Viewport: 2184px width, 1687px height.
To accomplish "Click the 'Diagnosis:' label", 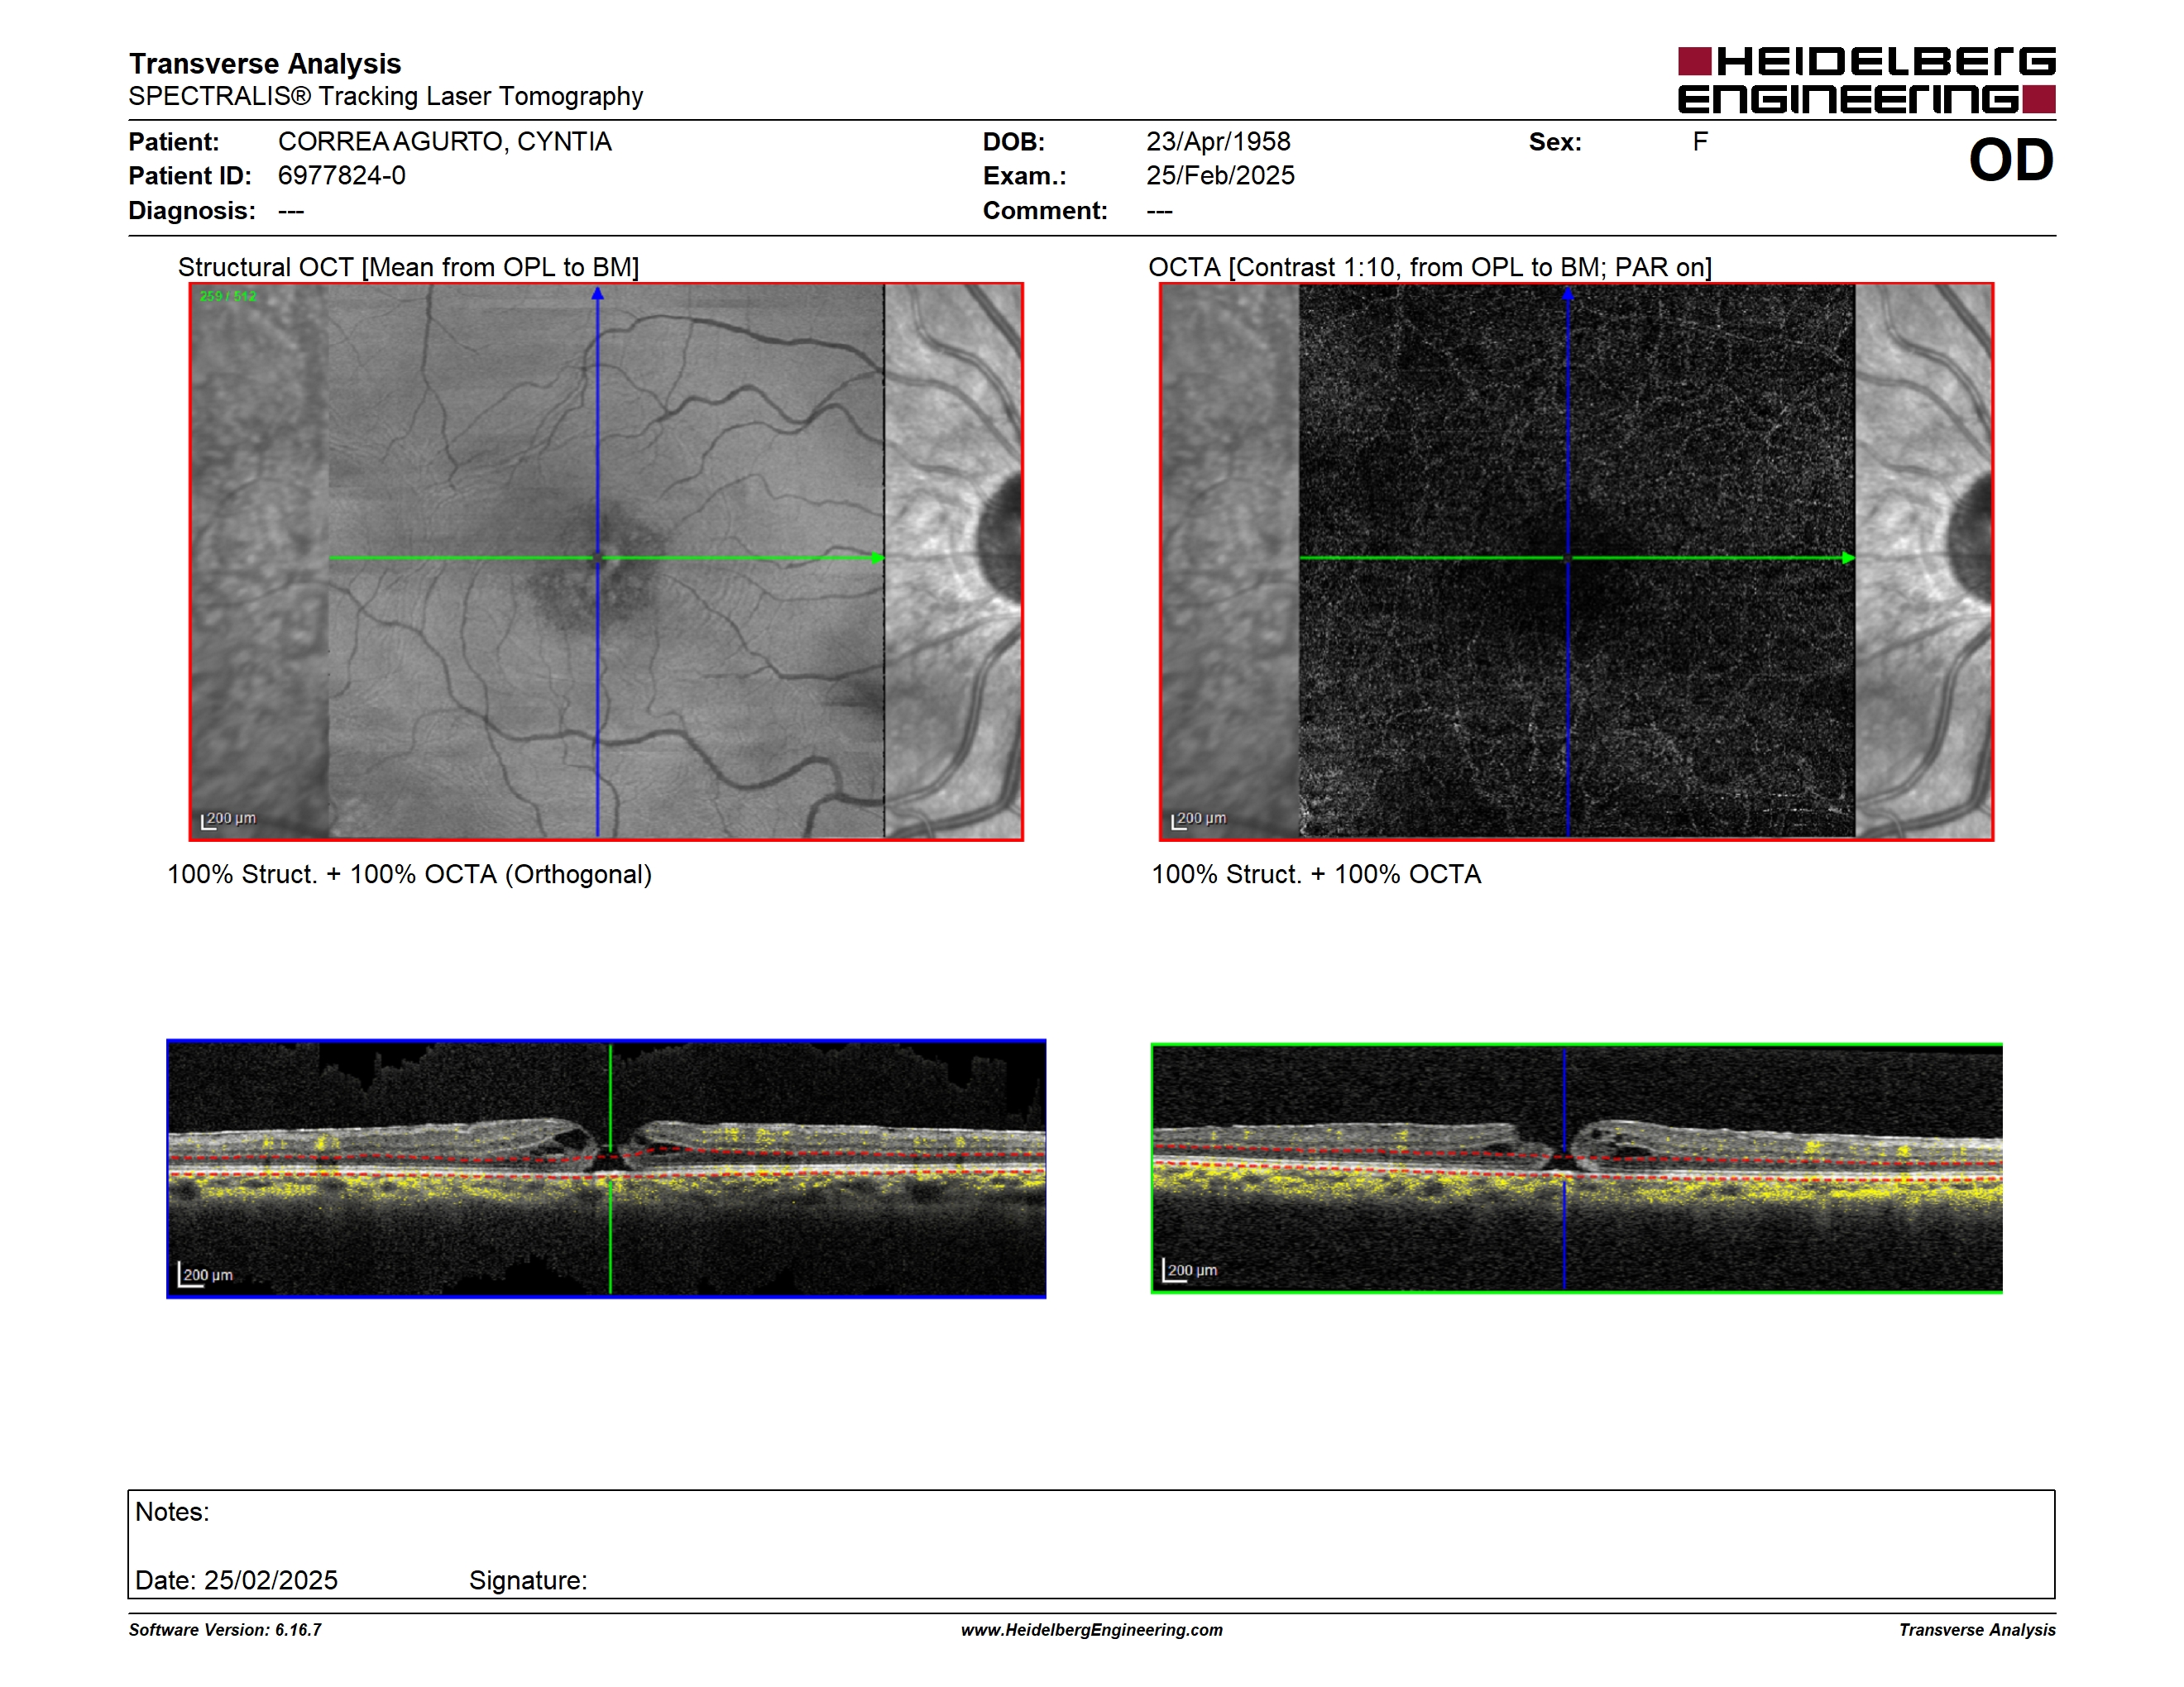I will (192, 211).
